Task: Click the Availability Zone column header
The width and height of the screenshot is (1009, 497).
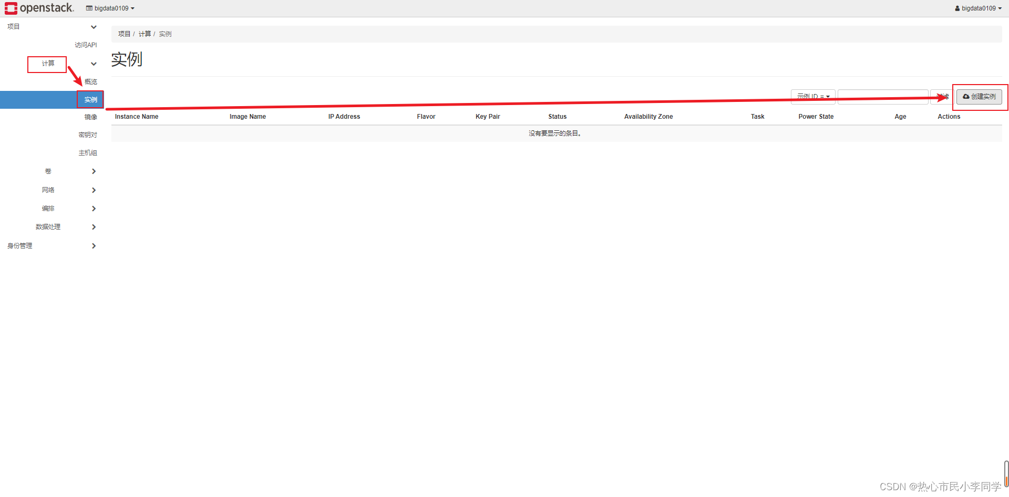Action: 648,117
